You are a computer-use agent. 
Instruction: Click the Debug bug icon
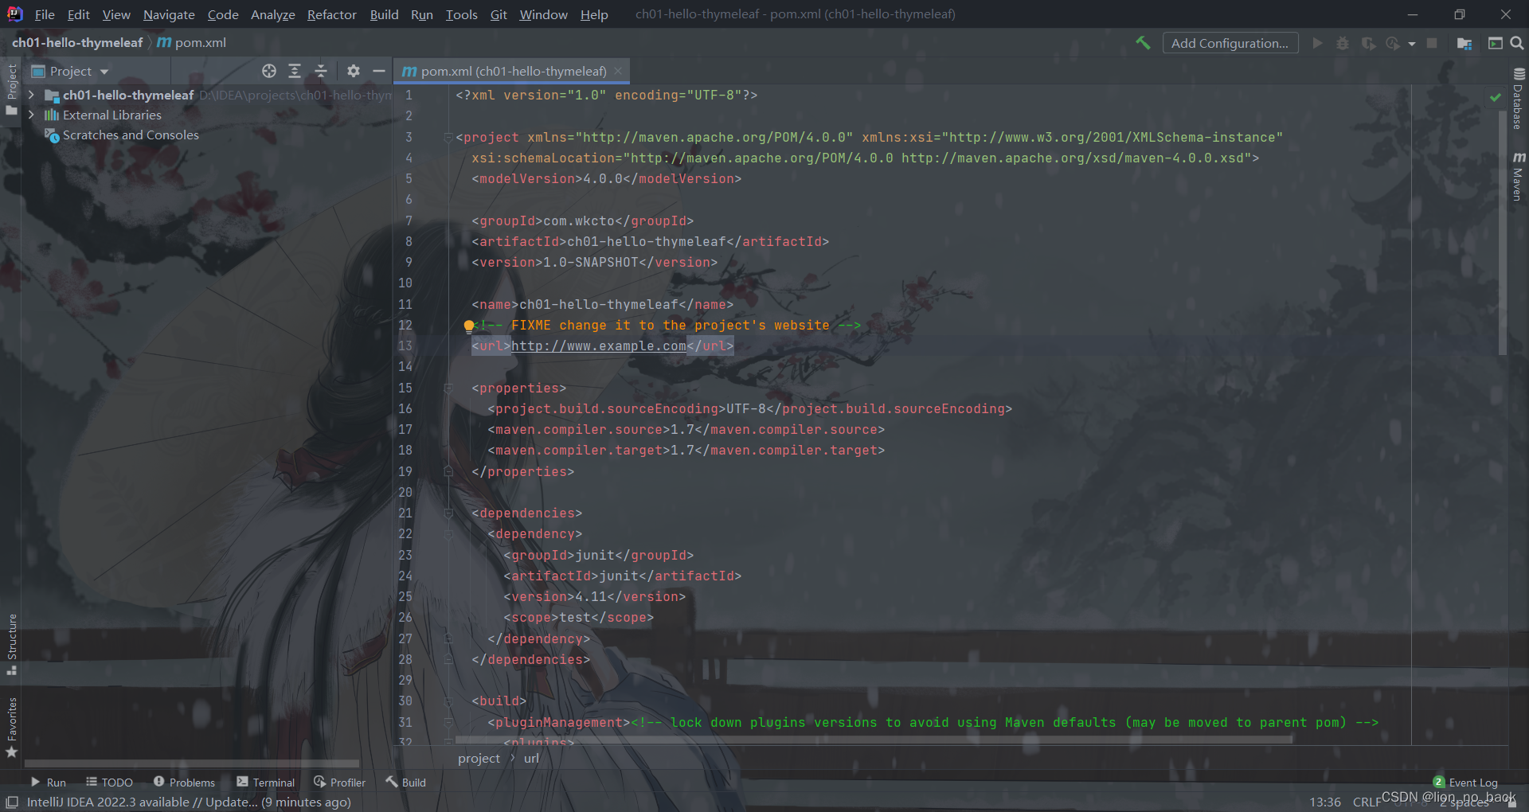1343,43
